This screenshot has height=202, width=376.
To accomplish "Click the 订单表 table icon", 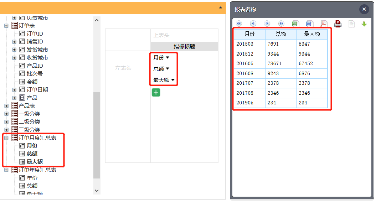I will [x=15, y=25].
